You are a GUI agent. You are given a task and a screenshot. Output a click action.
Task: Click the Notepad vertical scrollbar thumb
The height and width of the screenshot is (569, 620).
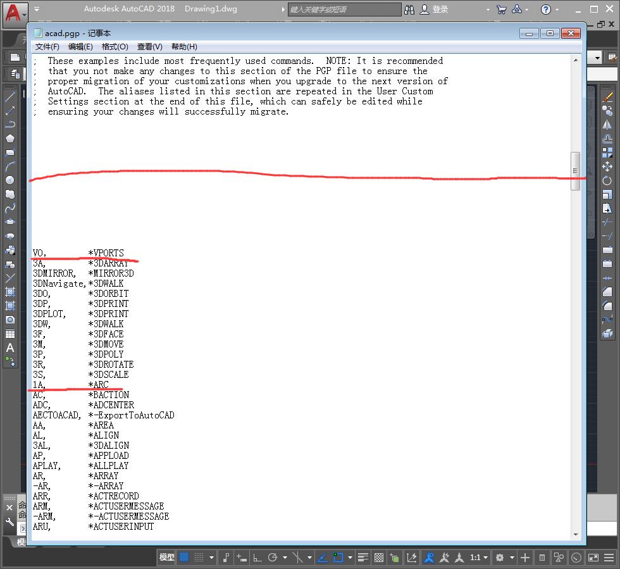click(x=575, y=171)
